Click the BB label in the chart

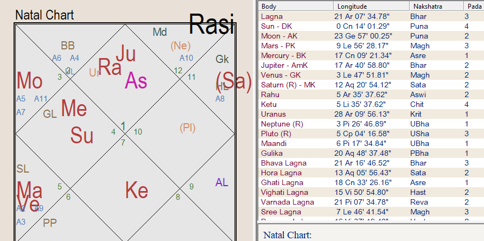click(68, 46)
